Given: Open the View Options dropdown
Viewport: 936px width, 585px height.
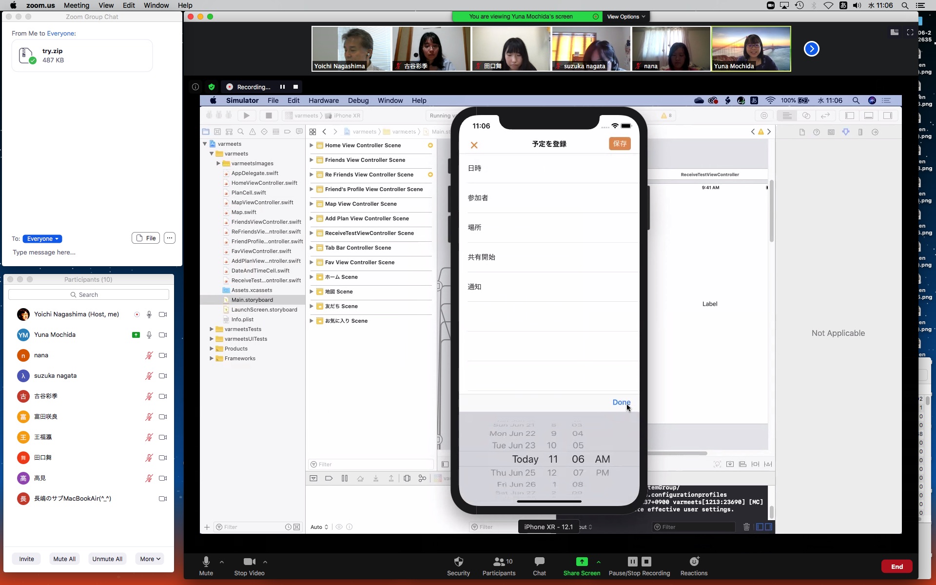Looking at the screenshot, I should [626, 17].
